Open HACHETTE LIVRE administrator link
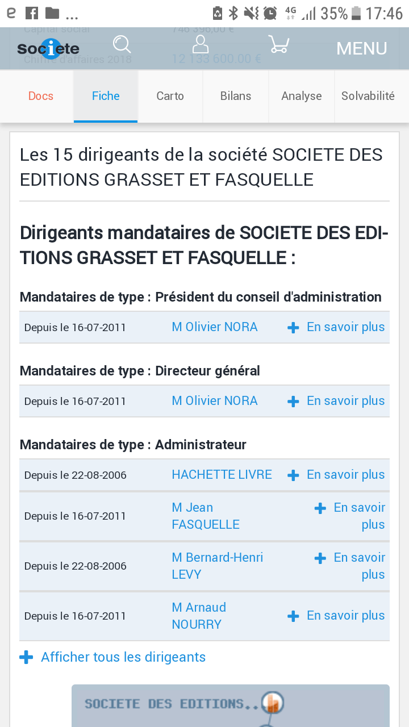This screenshot has width=409, height=727. tap(222, 475)
